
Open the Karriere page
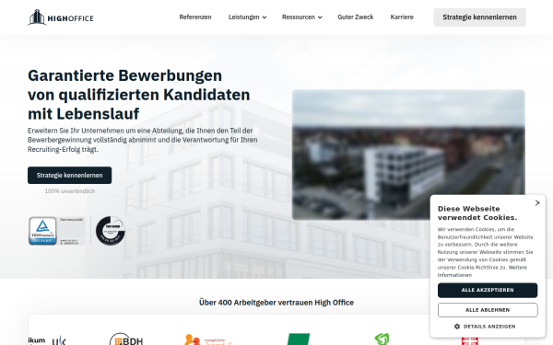[x=402, y=17]
